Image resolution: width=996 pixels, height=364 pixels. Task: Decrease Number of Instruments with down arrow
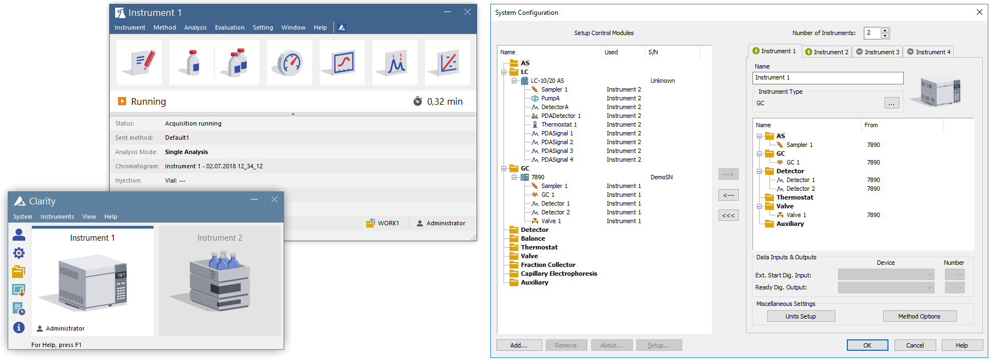coord(885,36)
